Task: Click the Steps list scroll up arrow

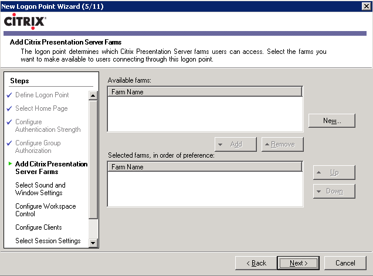Action: [93, 96]
